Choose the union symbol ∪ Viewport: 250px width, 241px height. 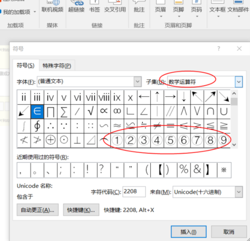coord(224,112)
